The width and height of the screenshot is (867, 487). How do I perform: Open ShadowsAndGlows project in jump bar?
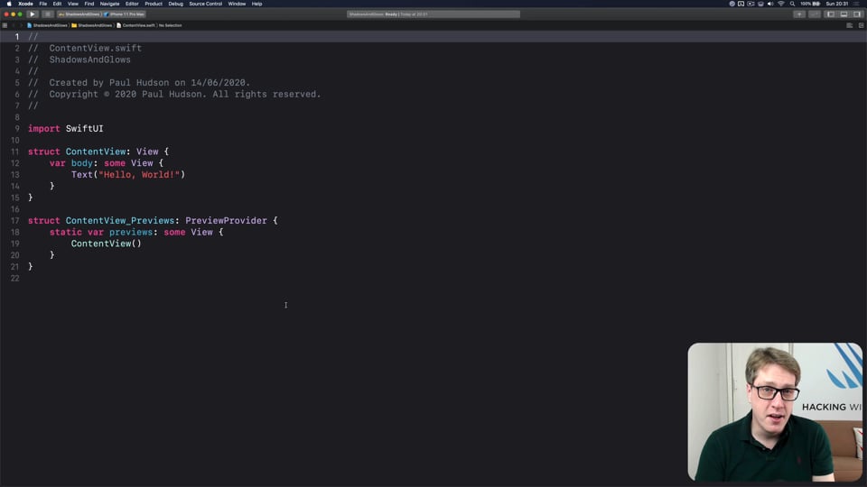(x=47, y=25)
